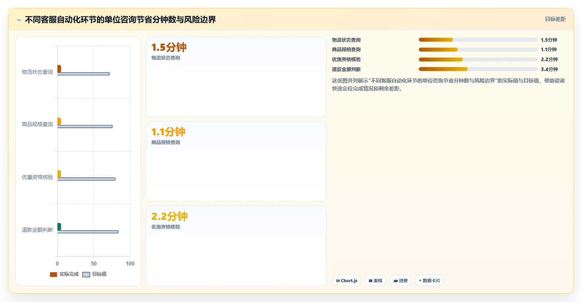Toggle the 实际完成 legend item
The width and height of the screenshot is (582, 302).
64,274
